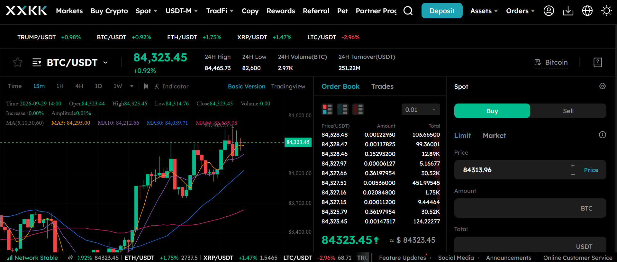The image size is (617, 262).
Task: Toggle the sun light-theme icon
Action: [607, 11]
